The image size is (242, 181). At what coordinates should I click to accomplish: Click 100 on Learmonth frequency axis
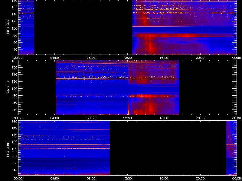14,149
